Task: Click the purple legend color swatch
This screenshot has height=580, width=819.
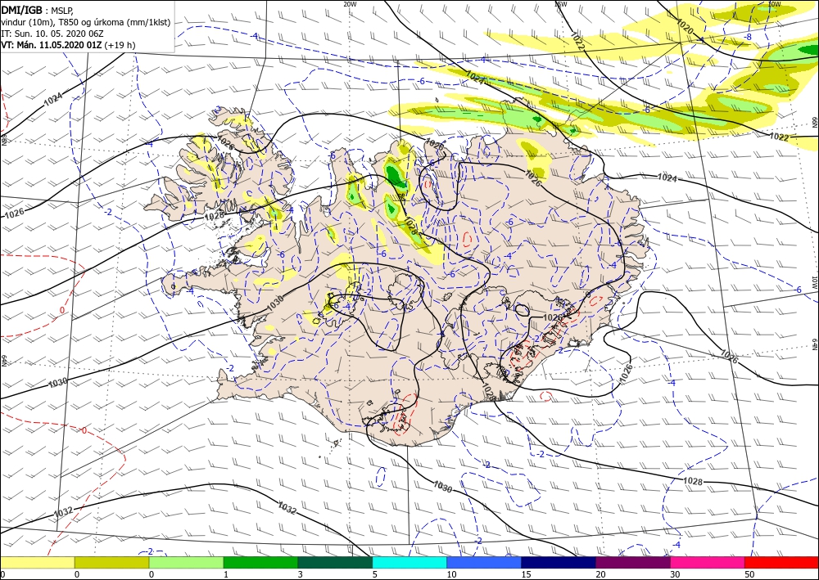Action: 633,562
